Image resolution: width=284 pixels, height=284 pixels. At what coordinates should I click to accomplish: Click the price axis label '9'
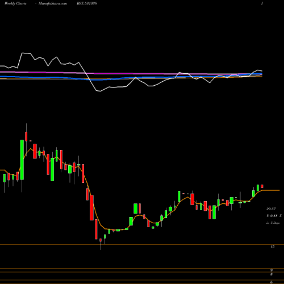(272, 270)
